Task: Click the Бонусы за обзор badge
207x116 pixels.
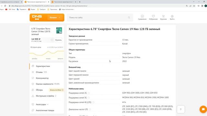Action: pyautogui.click(x=57, y=90)
